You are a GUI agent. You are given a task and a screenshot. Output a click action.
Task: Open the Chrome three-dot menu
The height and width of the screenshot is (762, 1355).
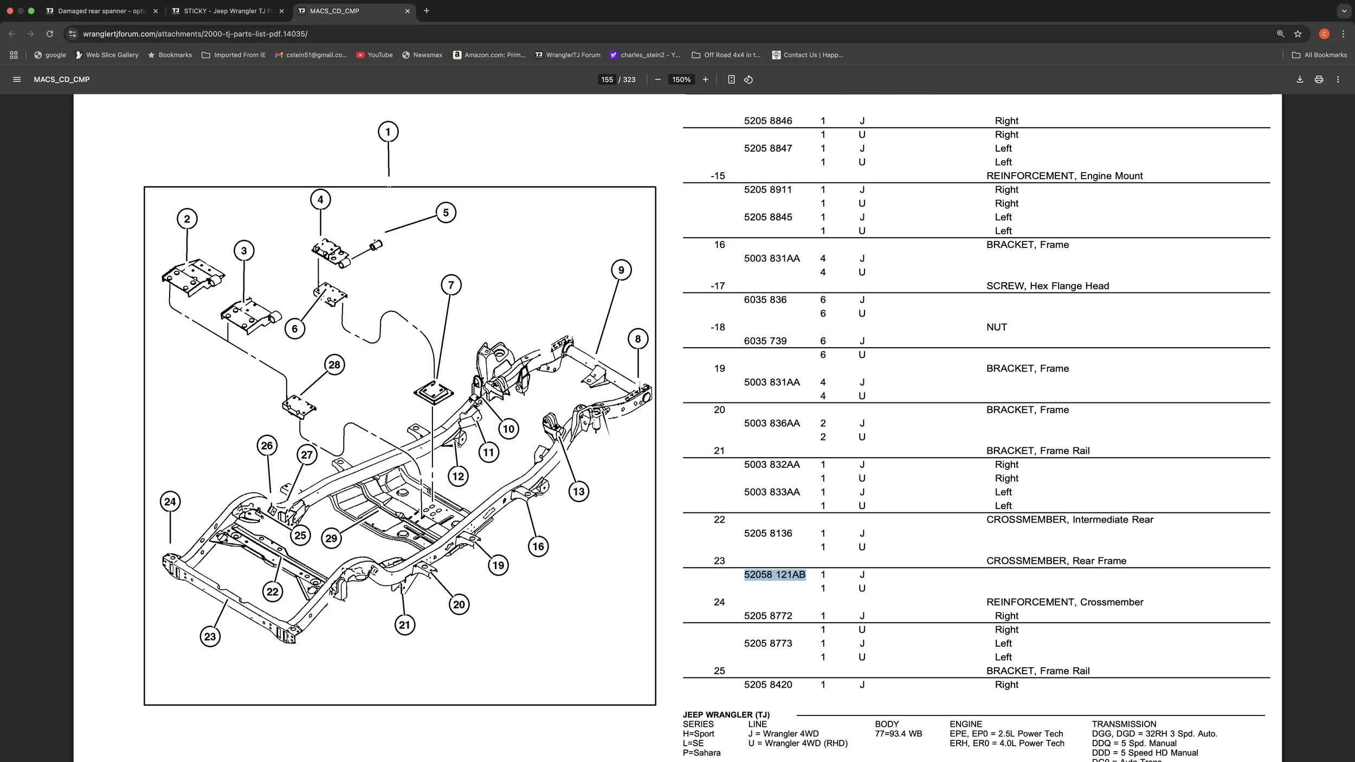pos(1343,34)
